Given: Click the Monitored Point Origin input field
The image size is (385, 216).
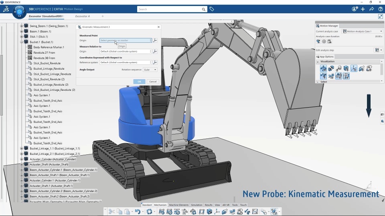Looking at the screenshot, I should coord(125,40).
